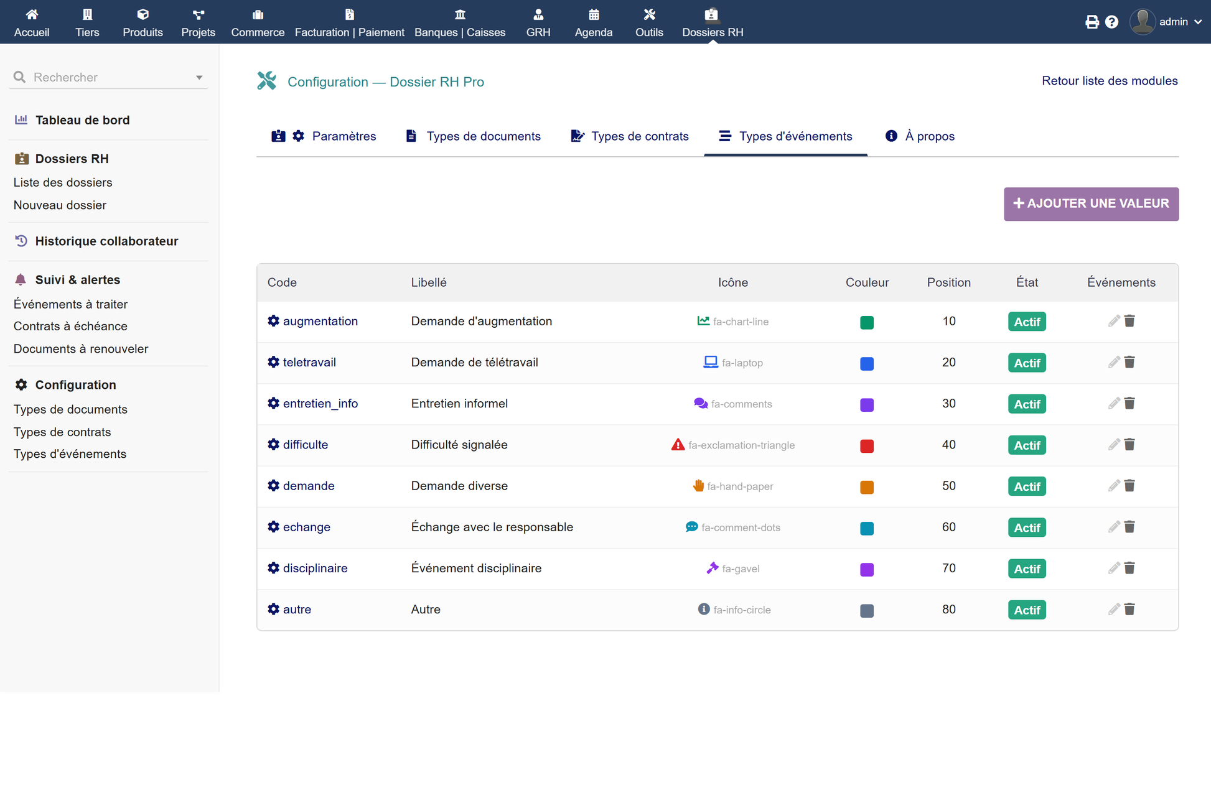Toggle Actif state for echange

click(x=1027, y=527)
